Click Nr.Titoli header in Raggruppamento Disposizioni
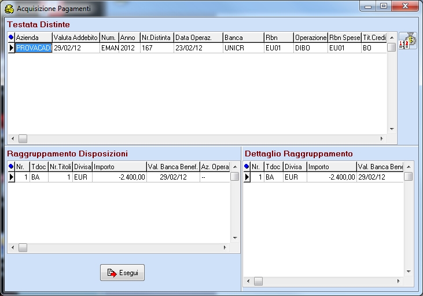Screen dimensions: 423x296 pyautogui.click(x=60, y=167)
